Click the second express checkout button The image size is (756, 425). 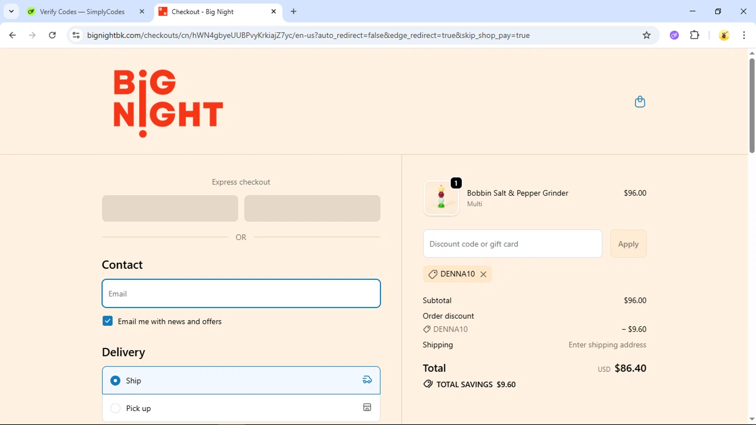coord(312,209)
